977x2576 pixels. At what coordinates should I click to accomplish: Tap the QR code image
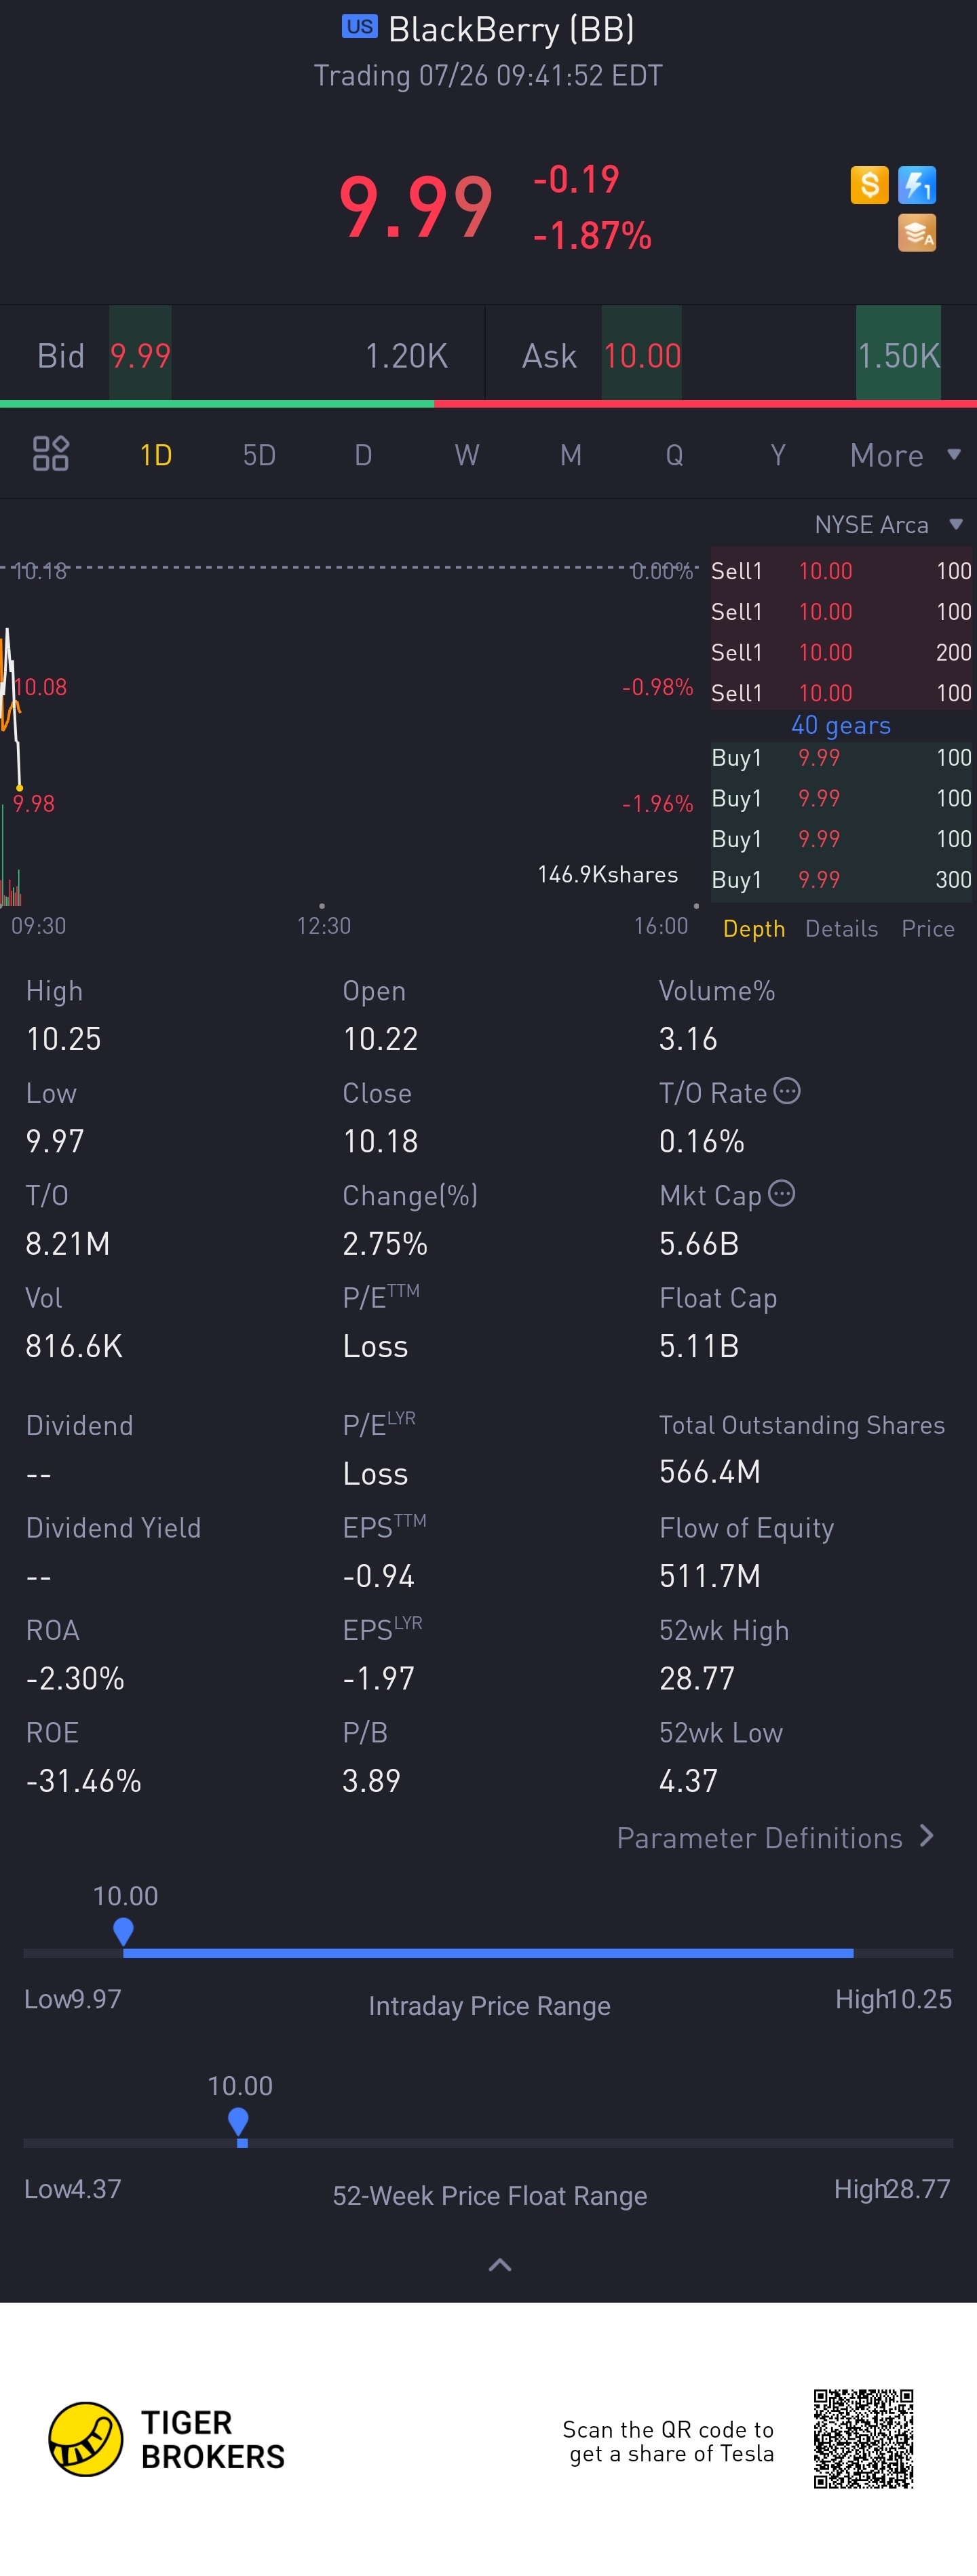864,2439
